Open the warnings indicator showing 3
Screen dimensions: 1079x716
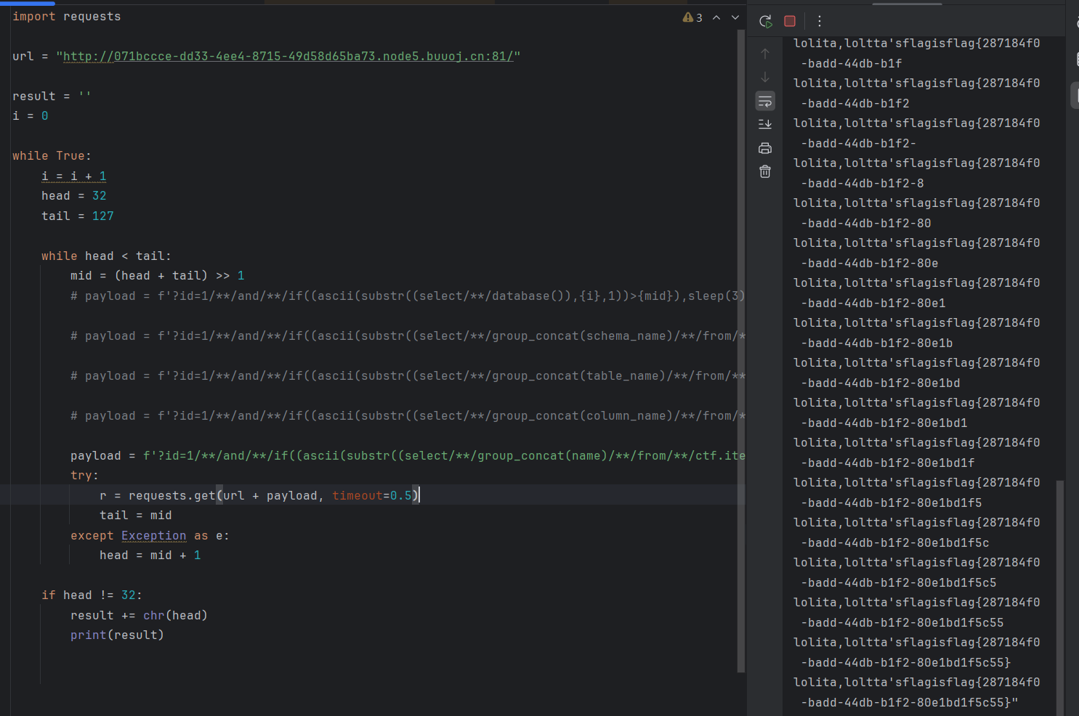point(692,17)
